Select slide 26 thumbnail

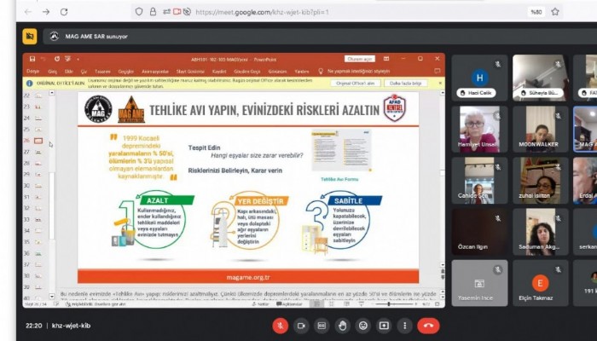pos(38,141)
